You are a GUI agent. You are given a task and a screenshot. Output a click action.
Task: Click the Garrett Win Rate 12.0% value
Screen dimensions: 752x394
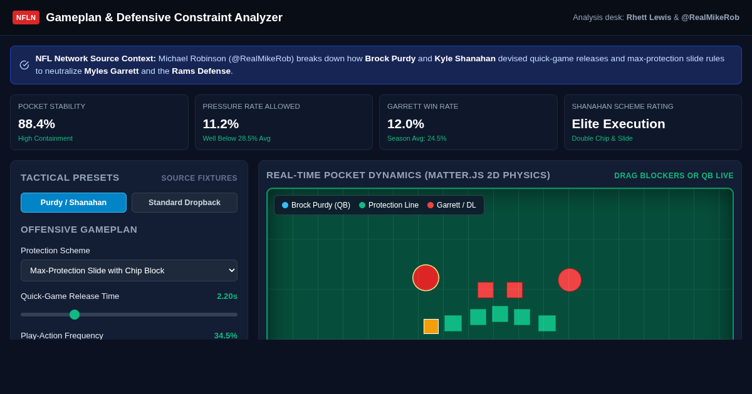[405, 124]
